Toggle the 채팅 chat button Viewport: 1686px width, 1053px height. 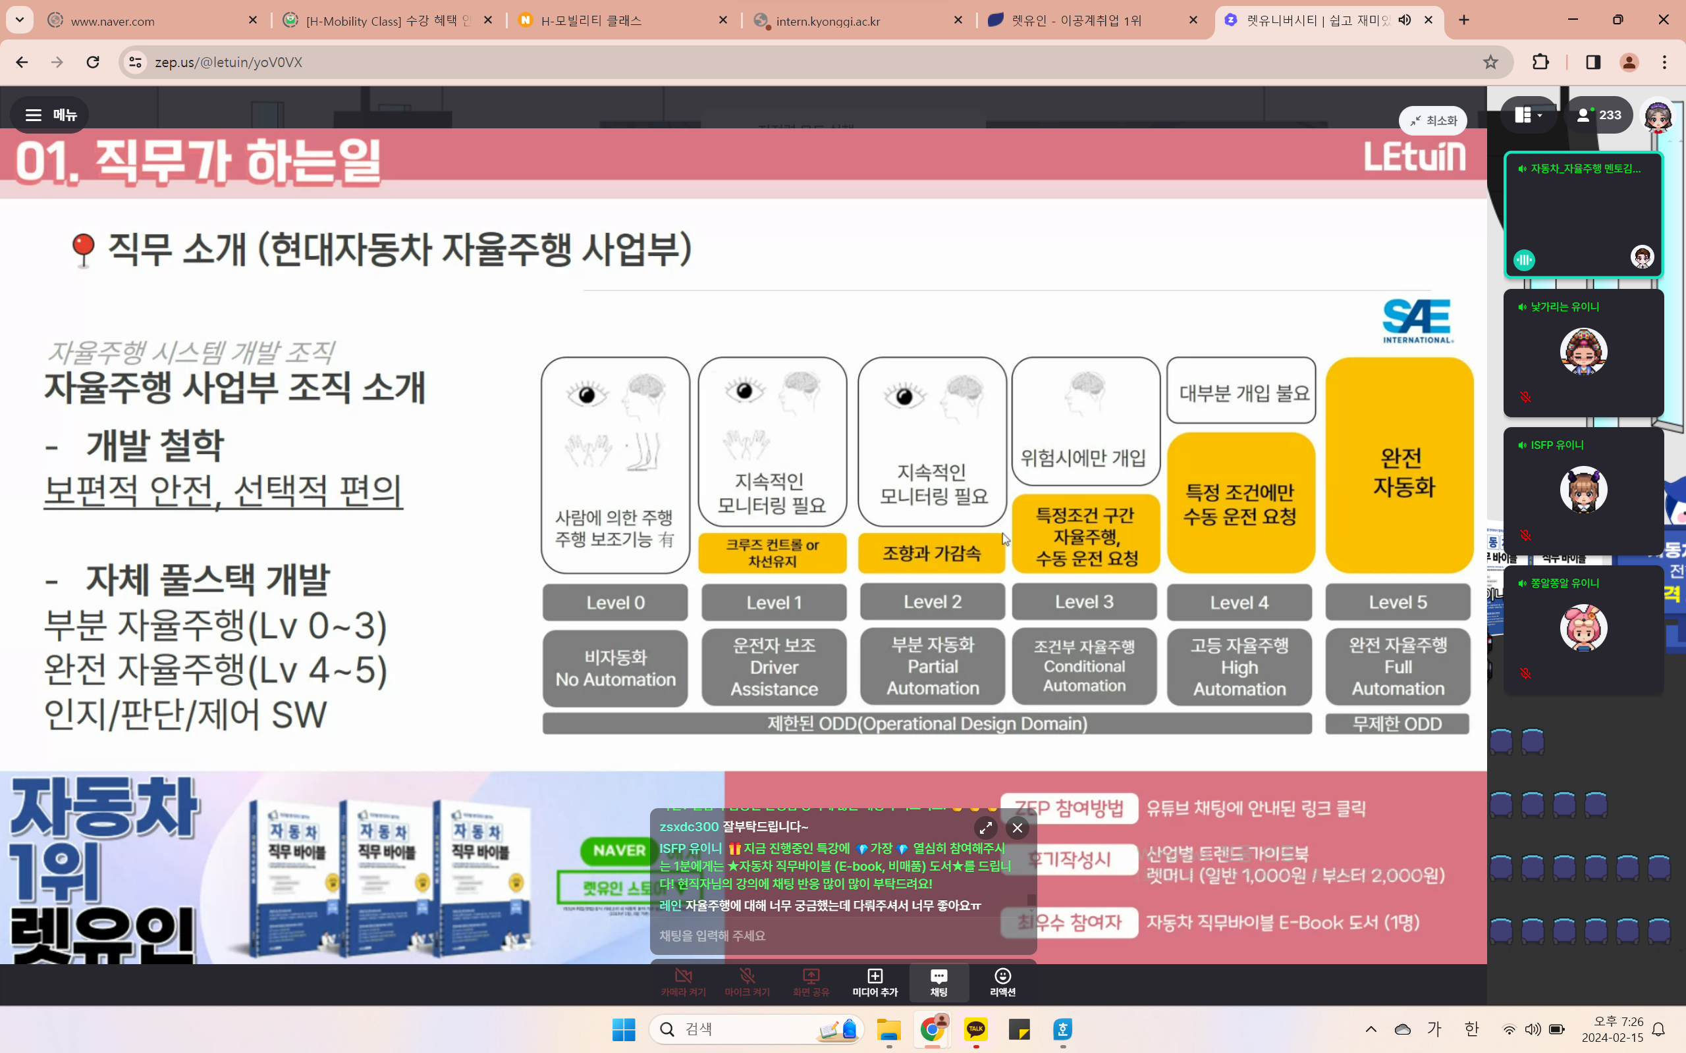tap(938, 983)
